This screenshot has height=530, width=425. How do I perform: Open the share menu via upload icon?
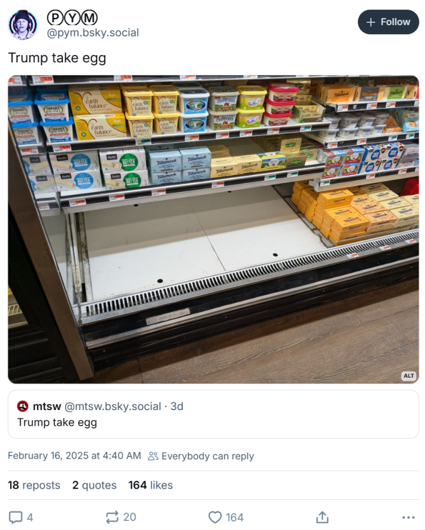pos(323,516)
